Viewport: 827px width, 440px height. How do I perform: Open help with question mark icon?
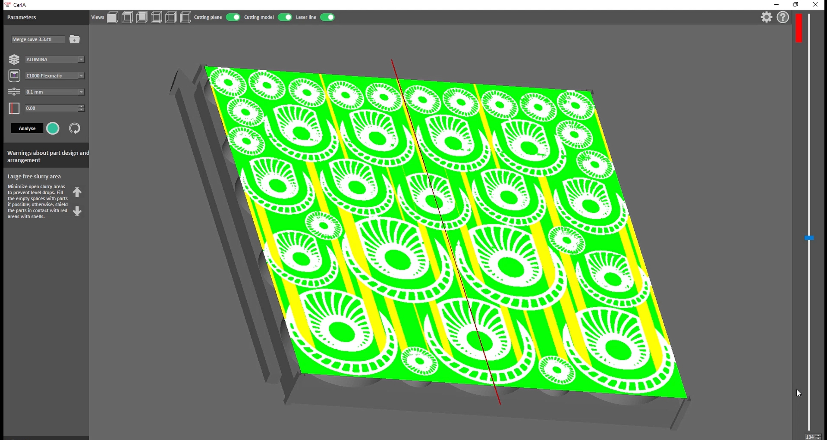783,17
